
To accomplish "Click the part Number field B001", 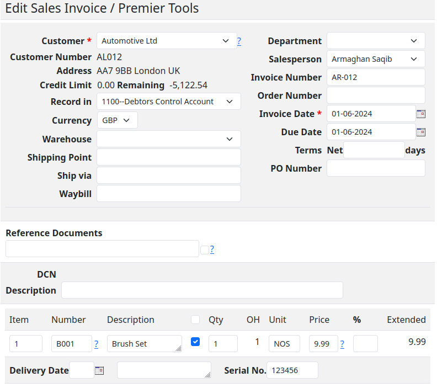I will (x=71, y=344).
